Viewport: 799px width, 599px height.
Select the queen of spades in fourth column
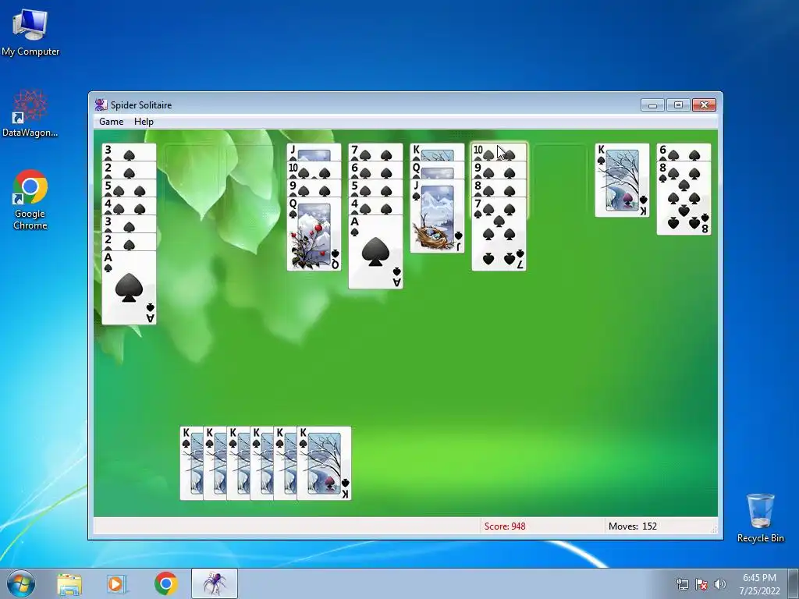(x=314, y=233)
